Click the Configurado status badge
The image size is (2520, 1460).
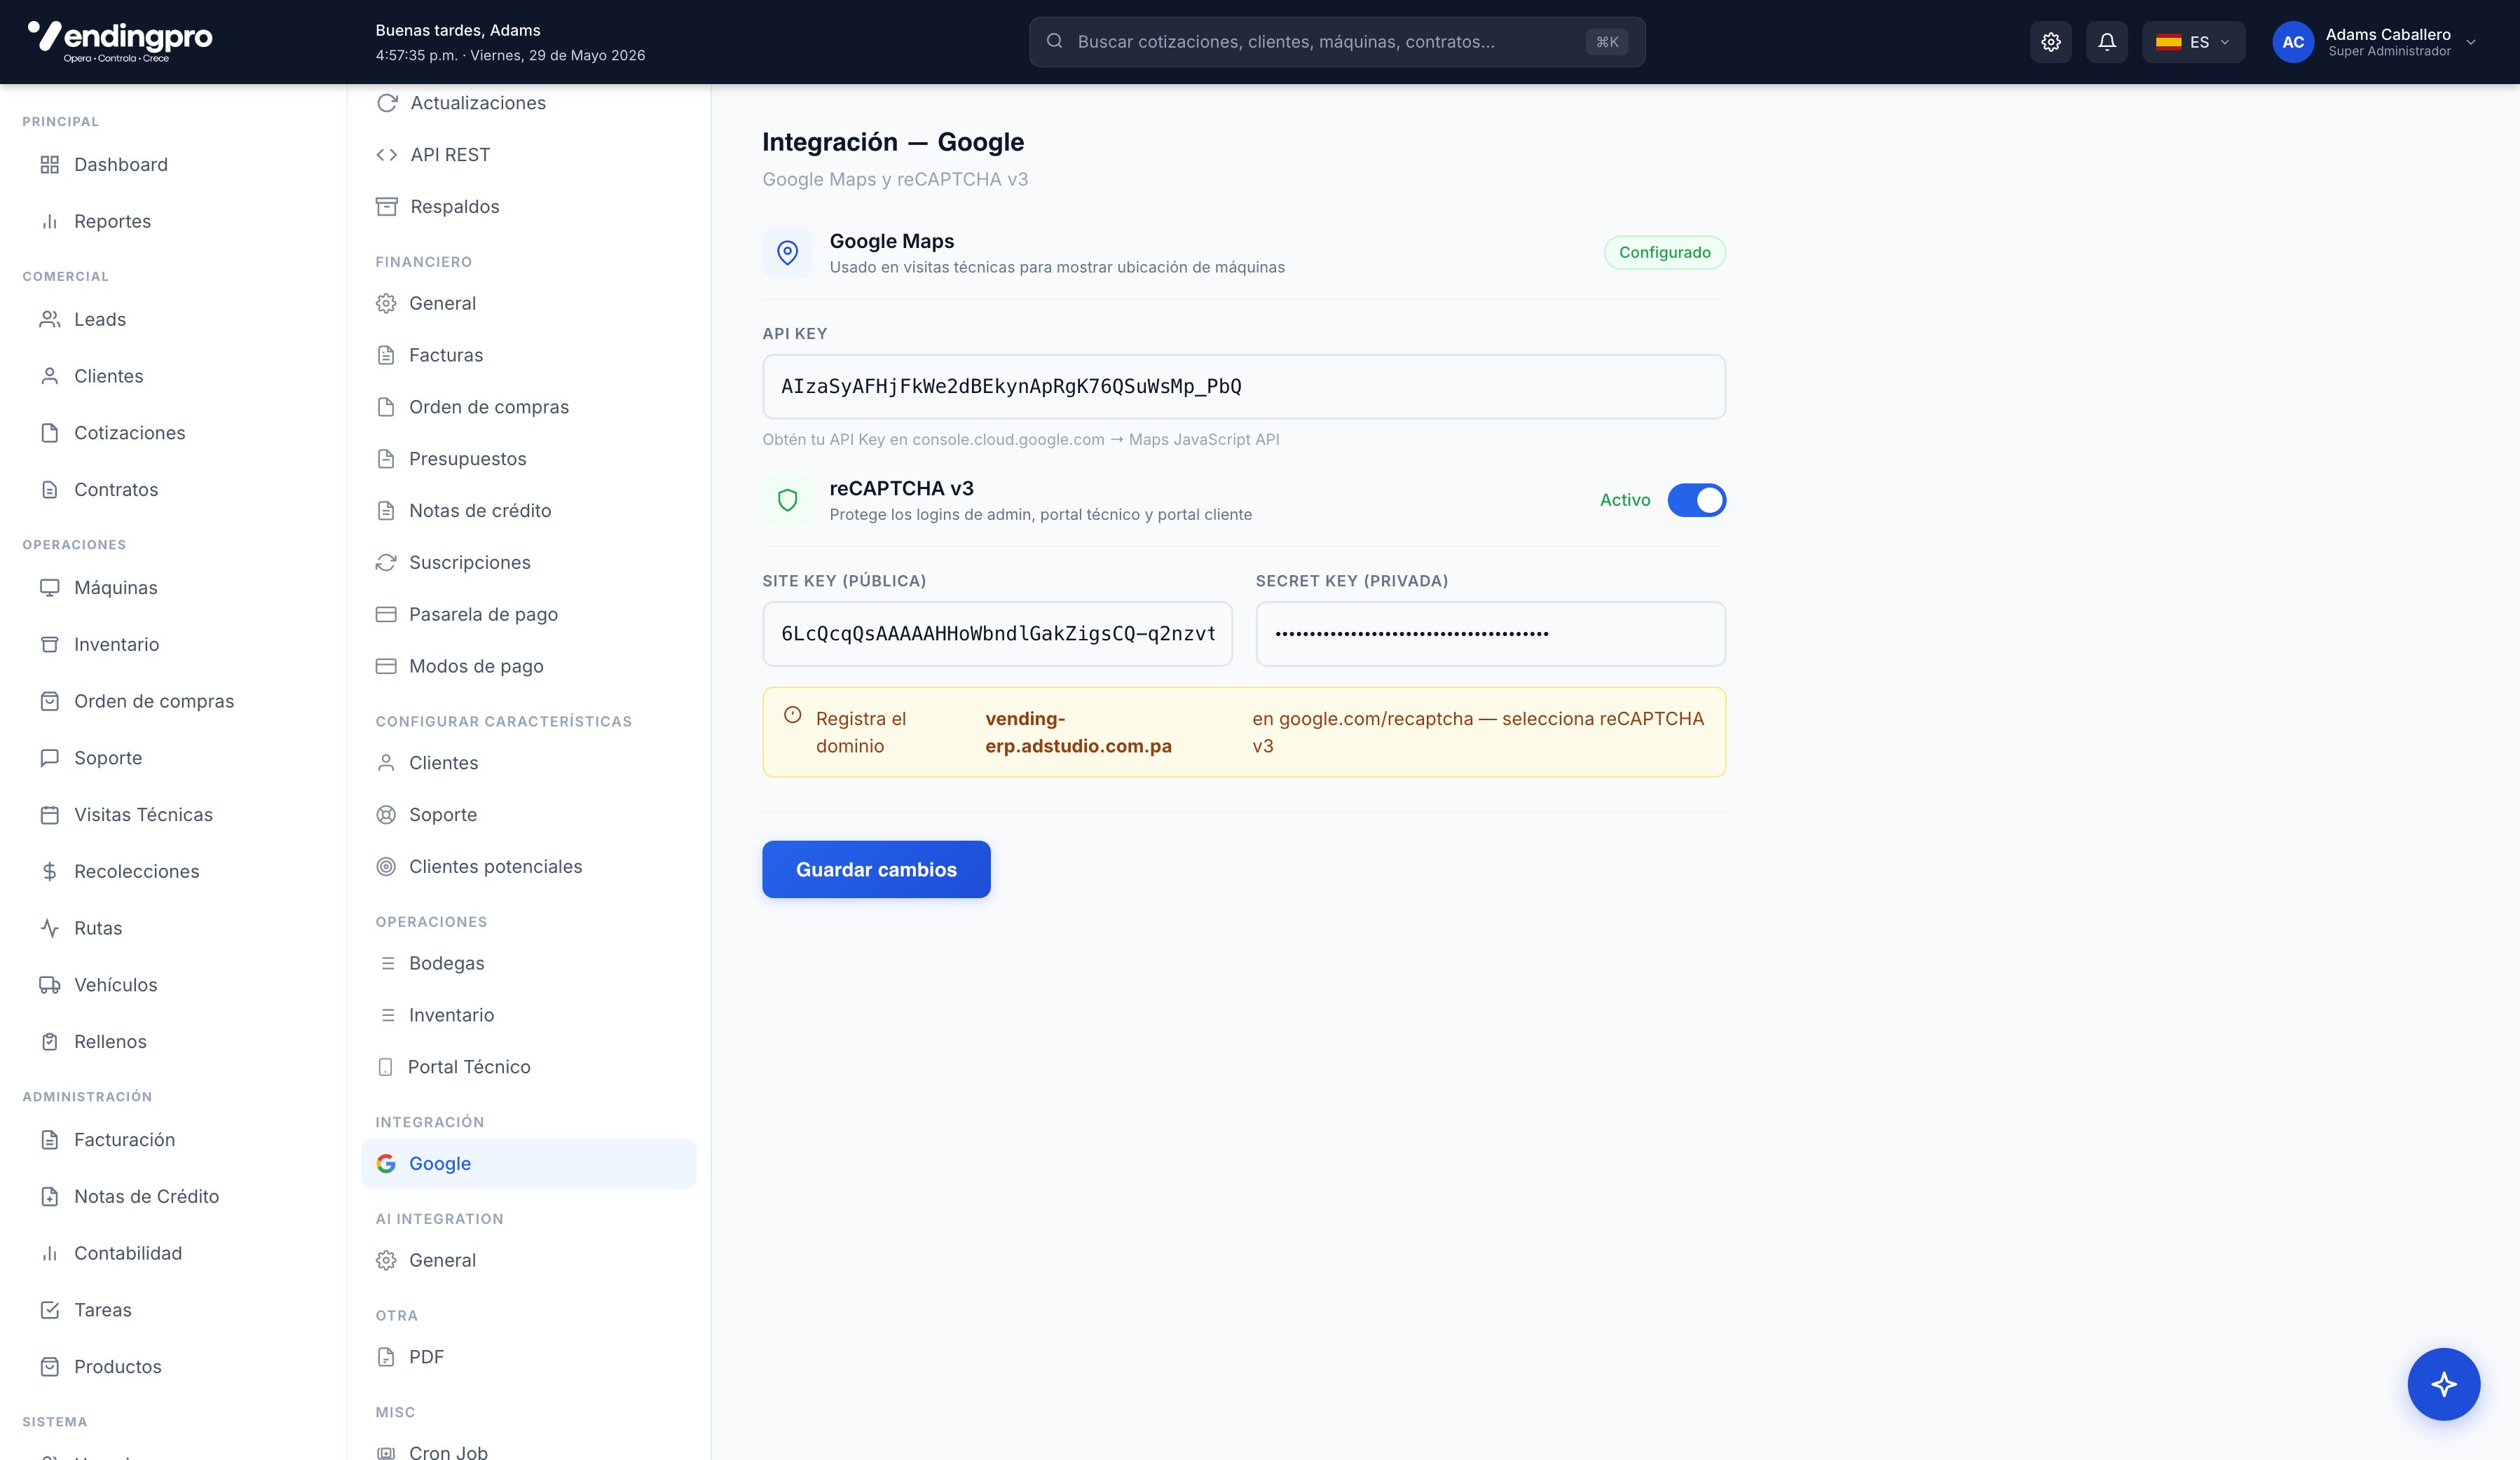1665,252
